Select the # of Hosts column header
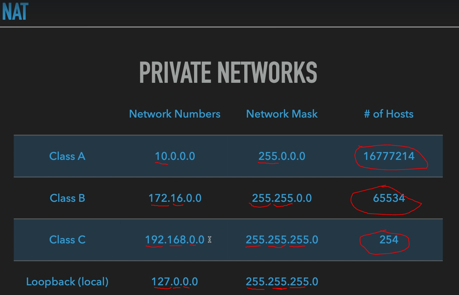459x295 pixels. coord(389,114)
